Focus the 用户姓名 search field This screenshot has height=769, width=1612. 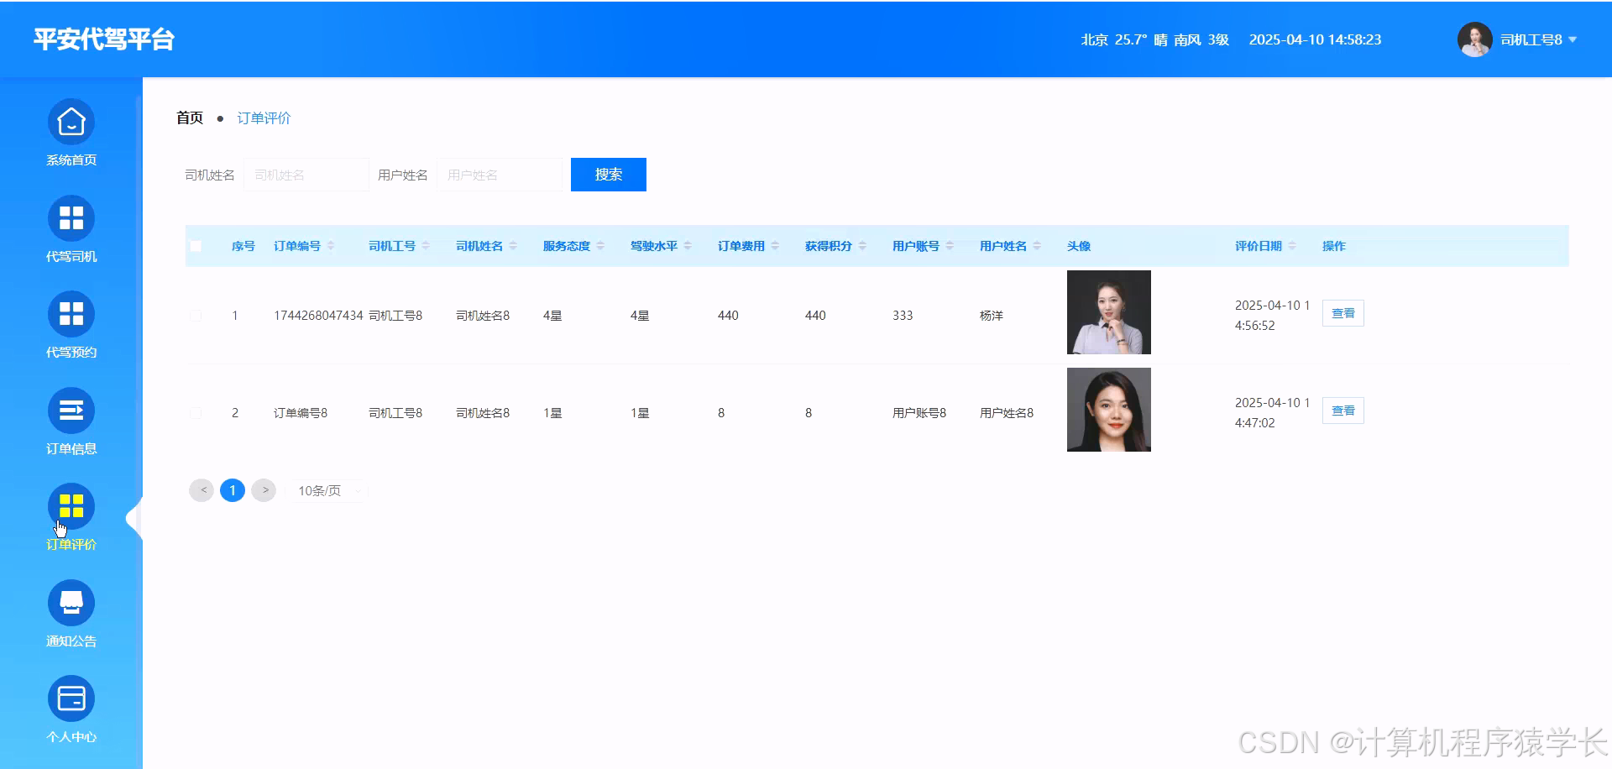point(500,175)
